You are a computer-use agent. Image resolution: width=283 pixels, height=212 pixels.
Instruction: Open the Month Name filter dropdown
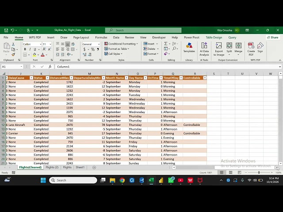tap(126, 78)
